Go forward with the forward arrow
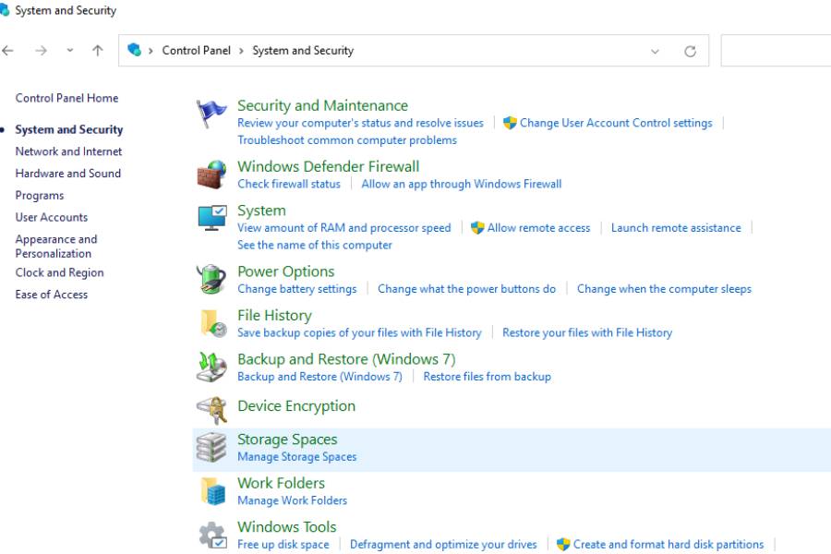This screenshot has height=554, width=831. click(41, 51)
